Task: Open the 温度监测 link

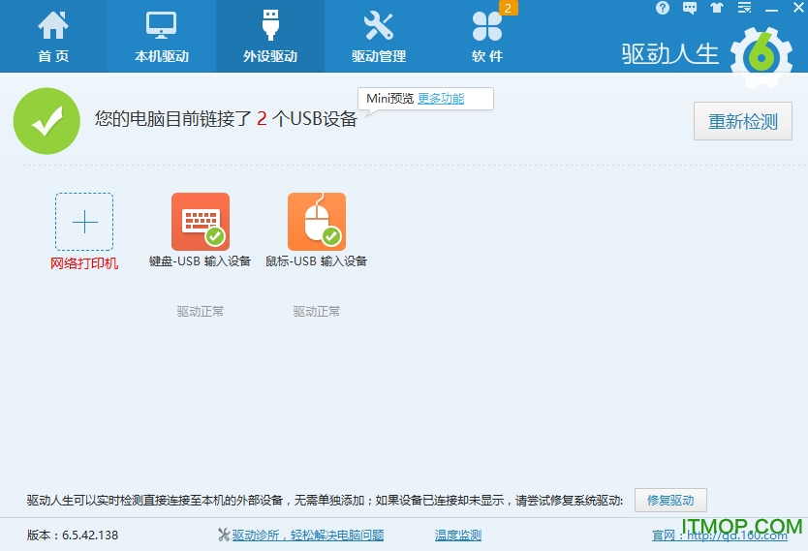Action: [x=458, y=536]
